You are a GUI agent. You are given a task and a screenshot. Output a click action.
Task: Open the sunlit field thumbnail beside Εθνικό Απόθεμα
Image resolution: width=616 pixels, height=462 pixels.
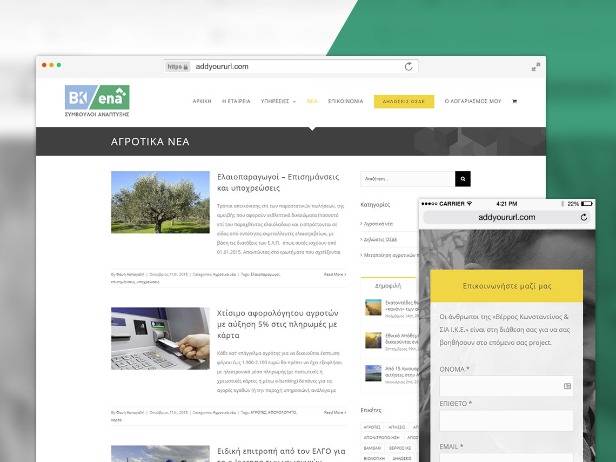373,340
